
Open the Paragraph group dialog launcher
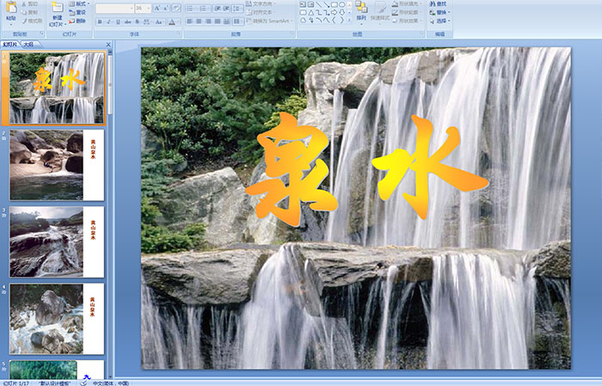(292, 34)
